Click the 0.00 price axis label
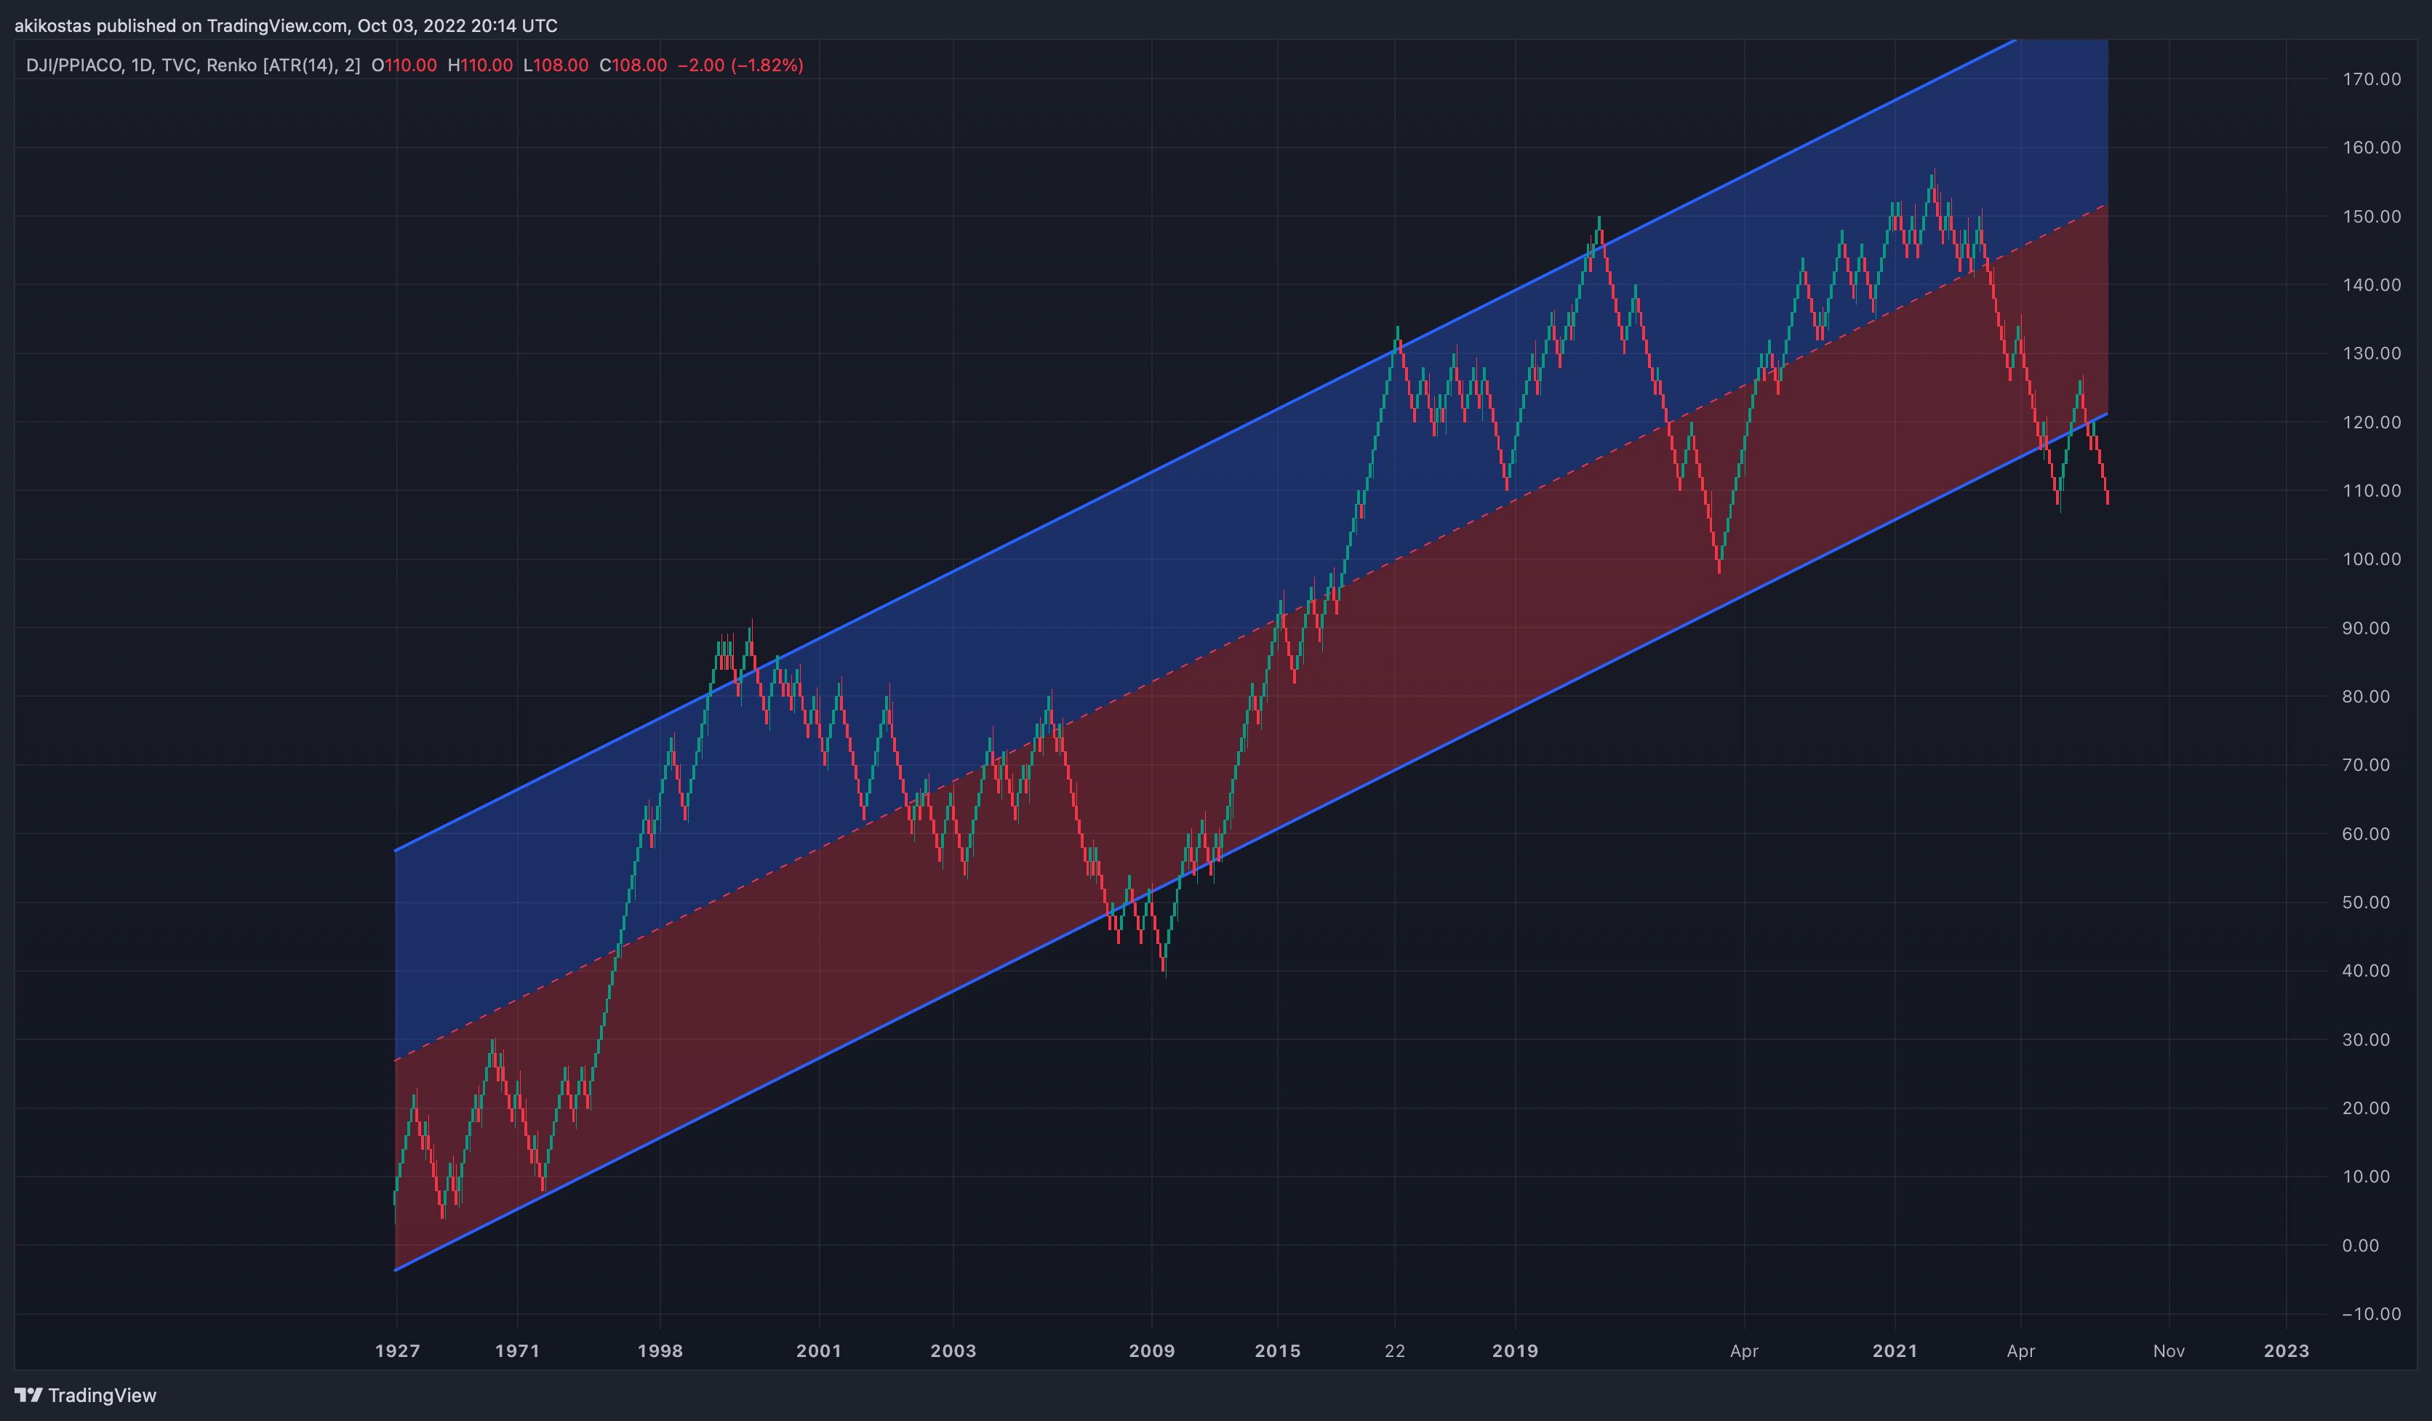The width and height of the screenshot is (2432, 1421). tap(2361, 1246)
